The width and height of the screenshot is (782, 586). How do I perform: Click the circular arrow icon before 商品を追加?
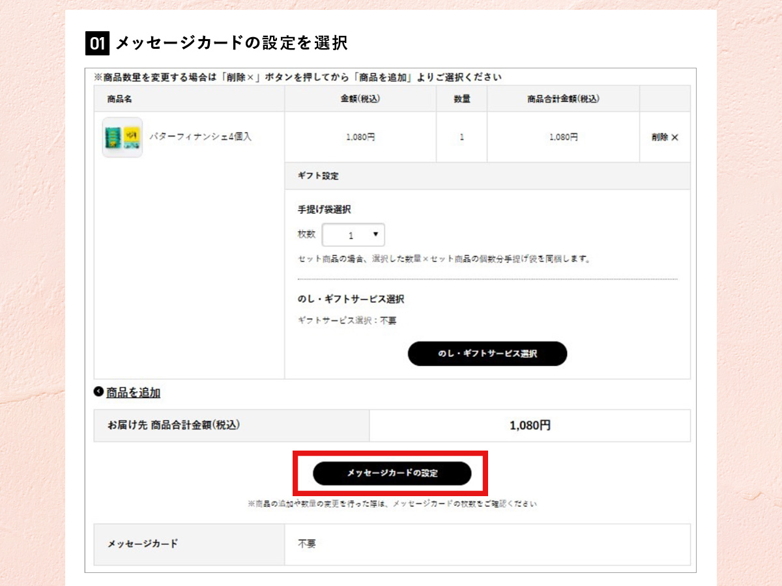[x=96, y=391]
